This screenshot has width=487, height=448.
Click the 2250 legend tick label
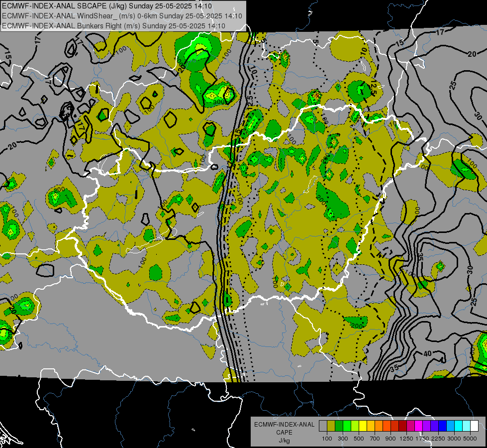[x=438, y=439]
